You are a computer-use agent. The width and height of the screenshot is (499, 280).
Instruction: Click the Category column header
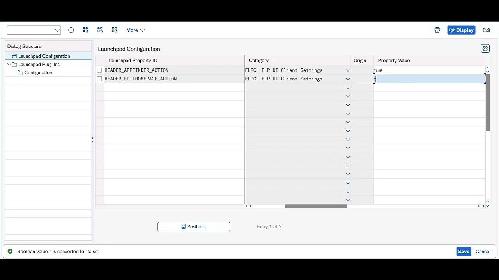pos(298,61)
